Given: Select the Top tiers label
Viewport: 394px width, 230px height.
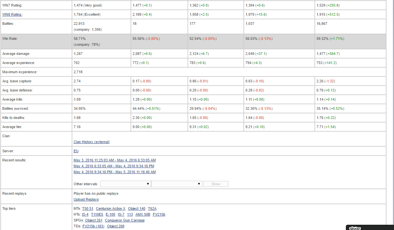Looking at the screenshot, I should point(9,208).
